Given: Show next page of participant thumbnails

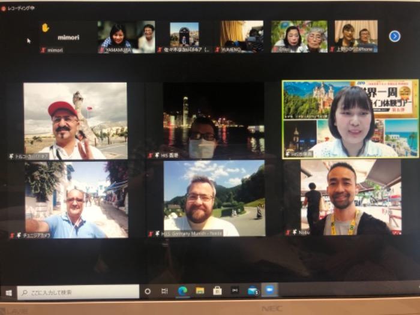Looking at the screenshot, I should (x=394, y=36).
